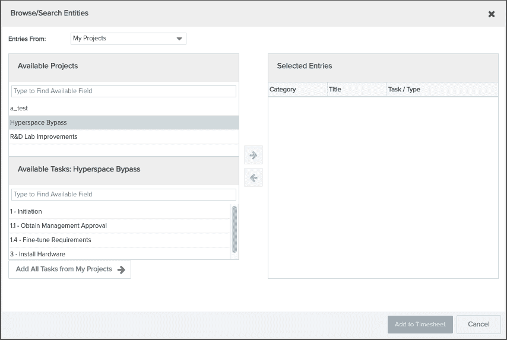Select the 1 - Initiation task
This screenshot has height=340, width=507.
pyautogui.click(x=119, y=212)
